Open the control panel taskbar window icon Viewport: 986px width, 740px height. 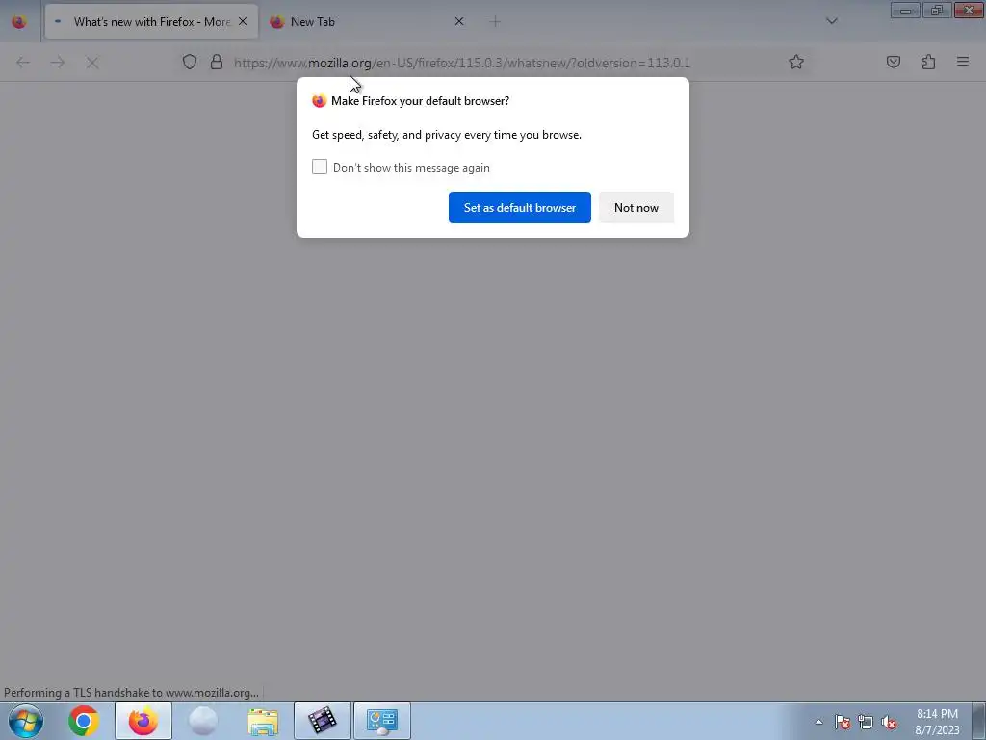click(381, 721)
